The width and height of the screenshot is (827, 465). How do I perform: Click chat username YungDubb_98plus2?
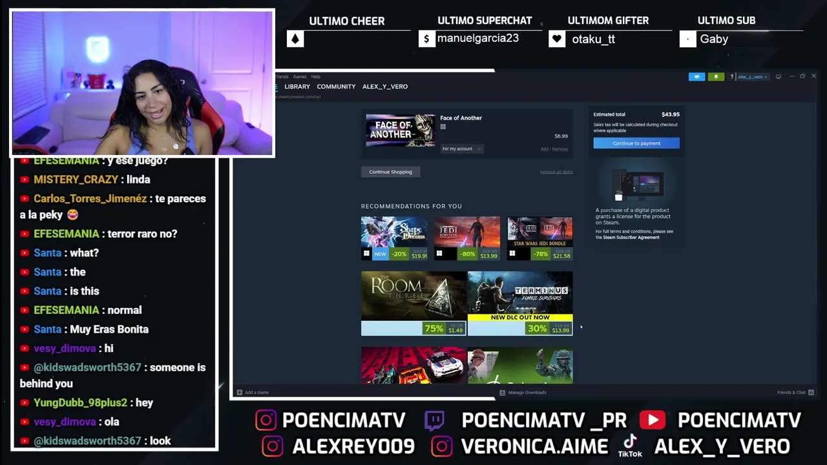pyautogui.click(x=81, y=403)
